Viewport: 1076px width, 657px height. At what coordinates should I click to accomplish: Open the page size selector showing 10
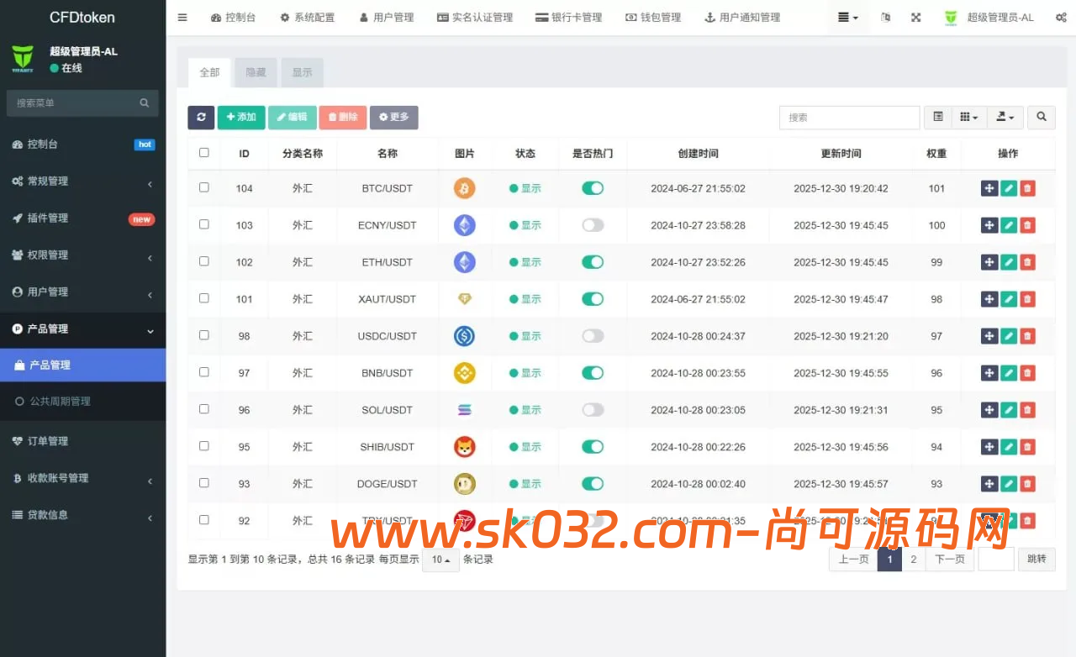(x=440, y=559)
